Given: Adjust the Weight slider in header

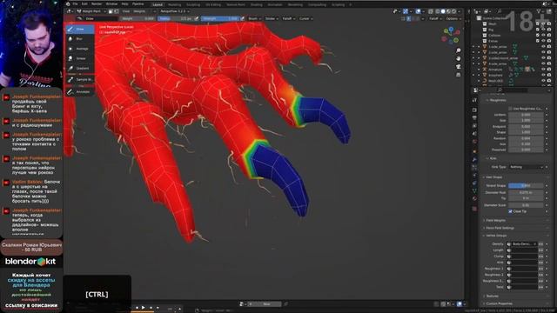Looking at the screenshot, I should pyautogui.click(x=138, y=18).
